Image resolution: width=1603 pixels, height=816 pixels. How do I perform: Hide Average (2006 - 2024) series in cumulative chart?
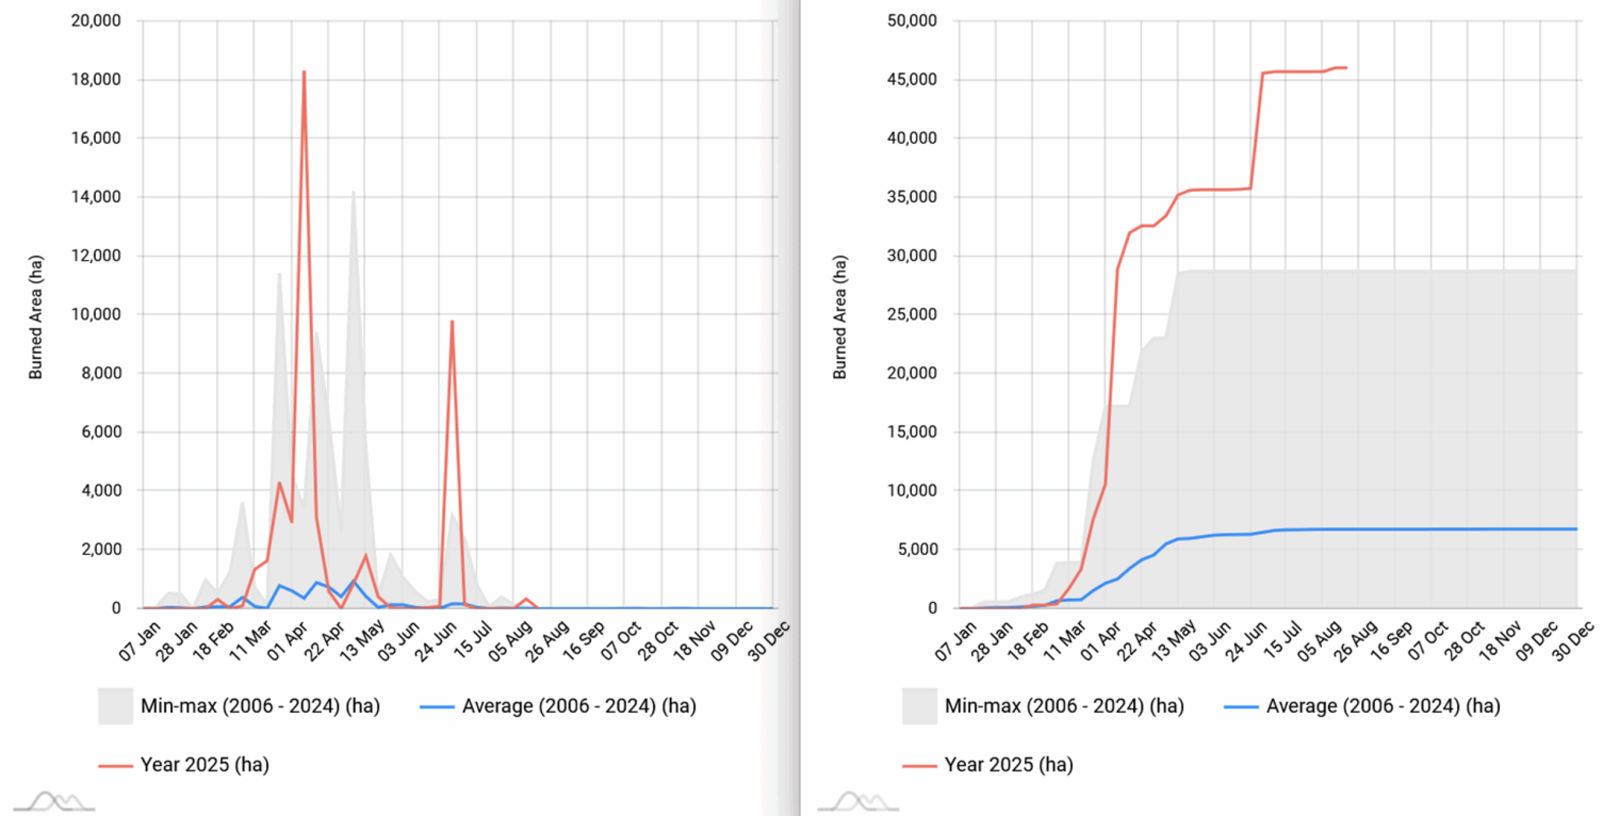click(x=1383, y=706)
